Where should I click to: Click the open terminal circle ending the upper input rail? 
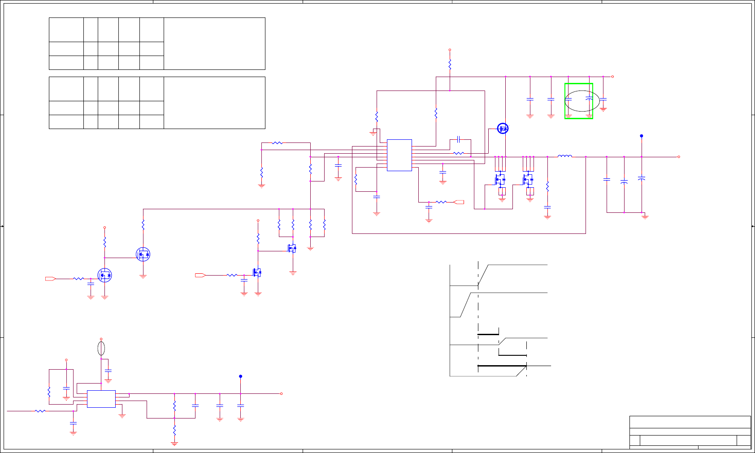pos(612,77)
